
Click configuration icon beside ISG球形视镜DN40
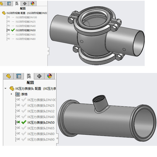(x=8, y=26)
